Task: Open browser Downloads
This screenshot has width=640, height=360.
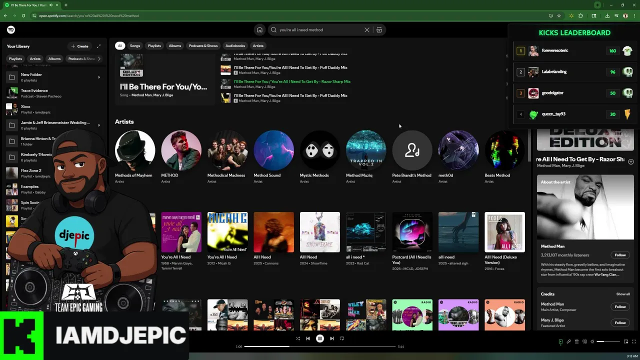Action: click(607, 15)
